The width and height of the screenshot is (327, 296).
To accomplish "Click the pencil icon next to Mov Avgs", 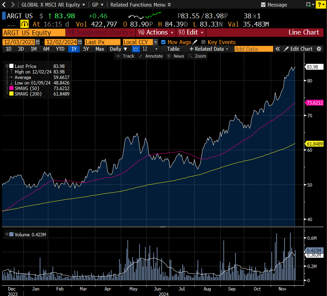I will (195, 42).
